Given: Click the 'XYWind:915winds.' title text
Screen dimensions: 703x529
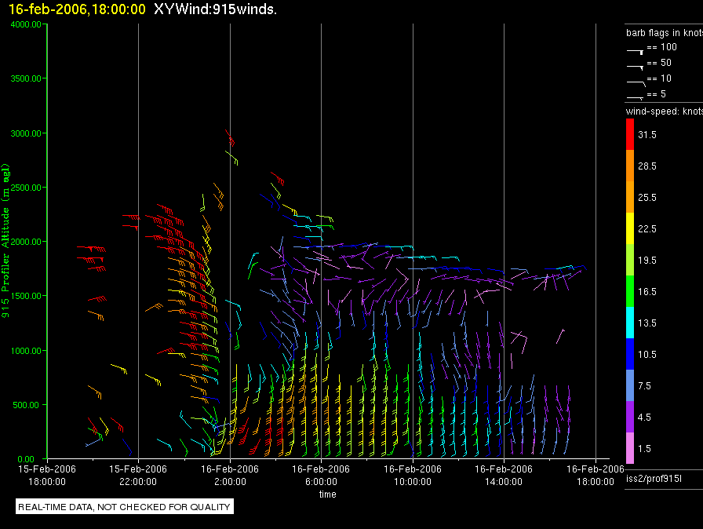Looking at the screenshot, I should click(x=215, y=9).
